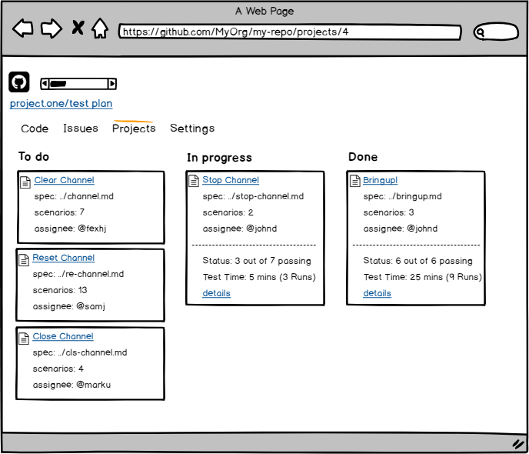Open the Bringupl card link
The image size is (529, 454).
point(380,181)
